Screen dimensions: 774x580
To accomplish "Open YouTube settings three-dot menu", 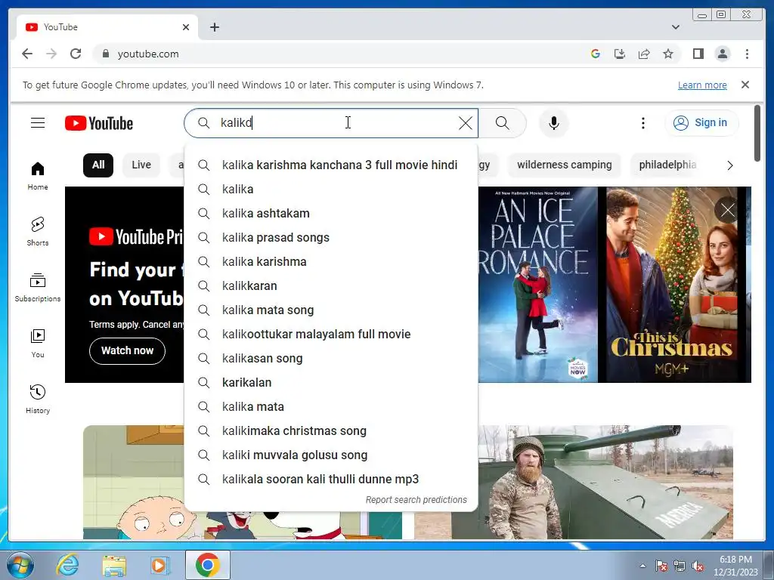I will (x=642, y=123).
